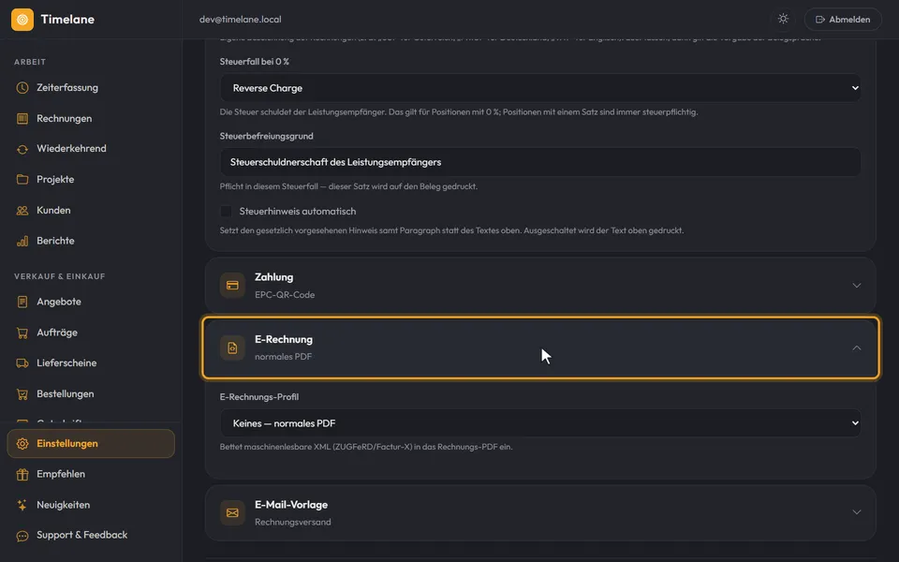The height and width of the screenshot is (562, 899).
Task: Click the people icon beside Kunden
Action: [22, 211]
